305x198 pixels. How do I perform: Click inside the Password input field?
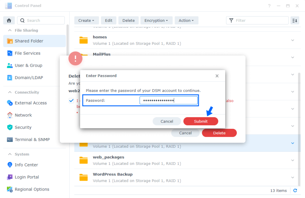pos(168,100)
